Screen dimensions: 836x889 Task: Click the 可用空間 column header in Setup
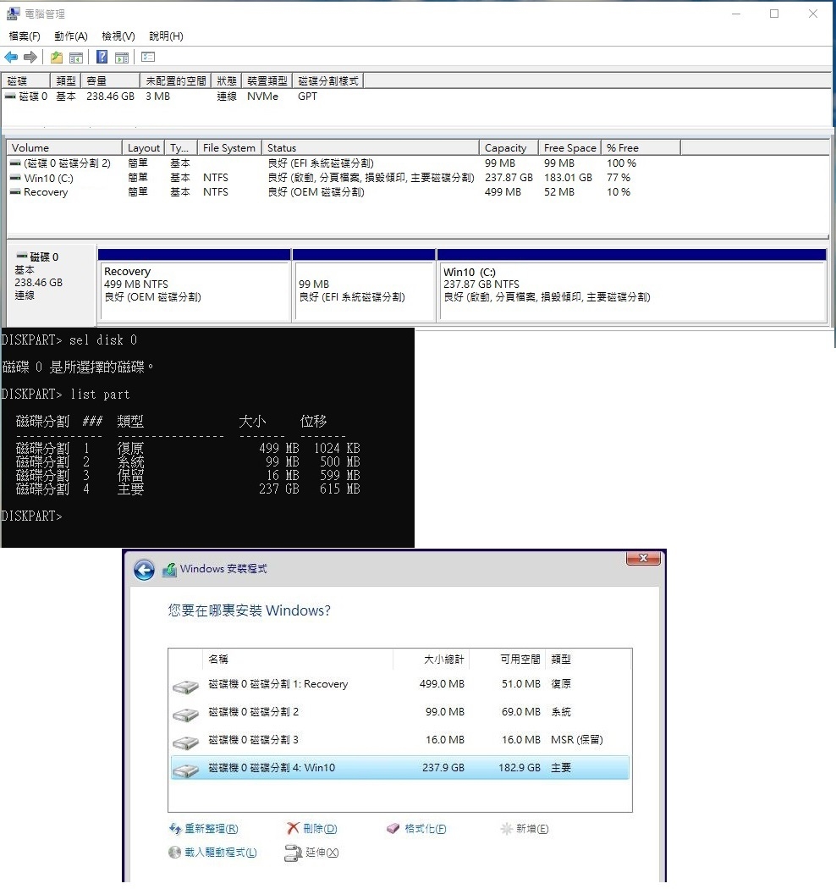[x=508, y=660]
